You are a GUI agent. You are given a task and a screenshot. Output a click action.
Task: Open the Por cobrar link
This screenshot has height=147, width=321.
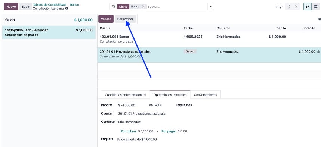pyautogui.click(x=129, y=131)
